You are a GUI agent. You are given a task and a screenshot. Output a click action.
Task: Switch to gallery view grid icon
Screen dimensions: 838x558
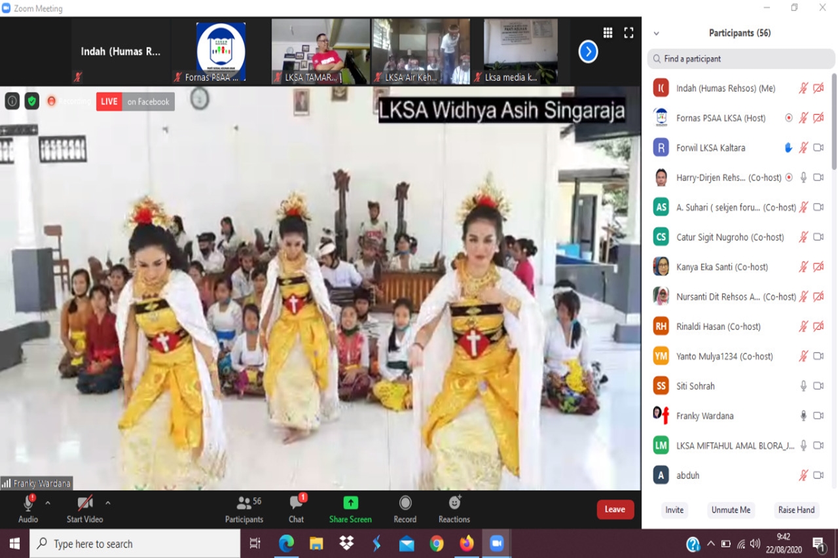tap(608, 33)
